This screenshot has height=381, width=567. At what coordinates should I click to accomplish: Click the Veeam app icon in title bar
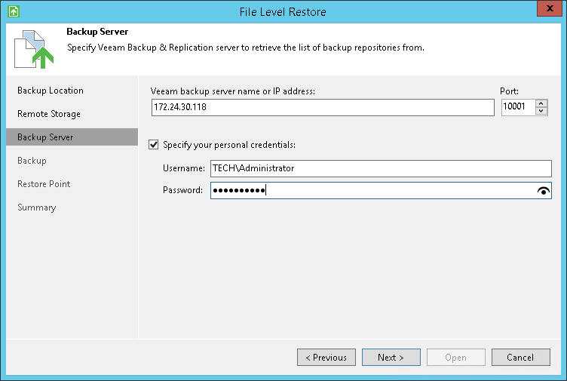pyautogui.click(x=14, y=11)
